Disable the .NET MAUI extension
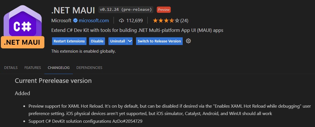 point(97,41)
